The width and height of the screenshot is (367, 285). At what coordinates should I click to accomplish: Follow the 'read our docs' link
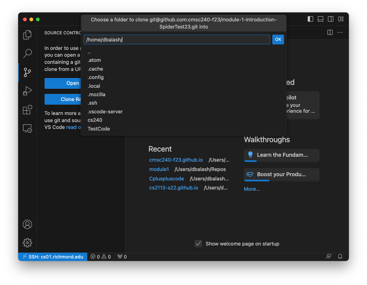coord(73,127)
